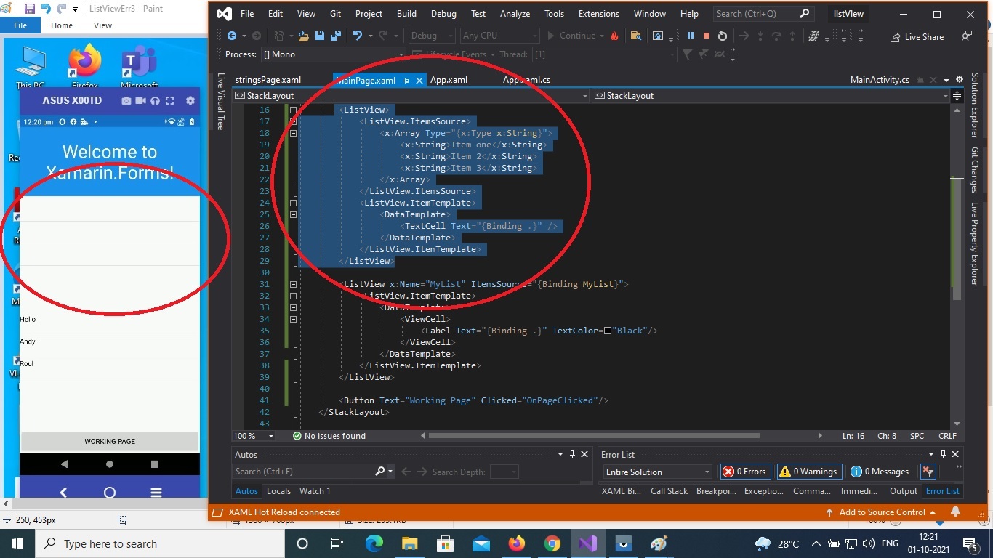This screenshot has height=558, width=993.
Task: Click the editor horizontal scrollbar
Action: point(594,436)
